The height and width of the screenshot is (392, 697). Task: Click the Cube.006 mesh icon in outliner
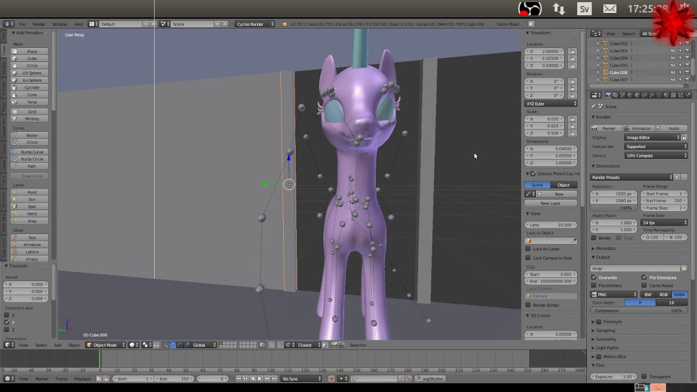pyautogui.click(x=606, y=72)
